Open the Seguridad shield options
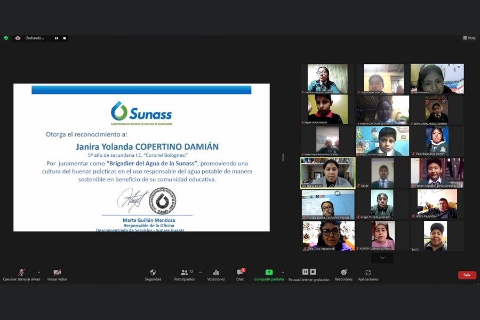The image size is (480, 320). (x=153, y=275)
